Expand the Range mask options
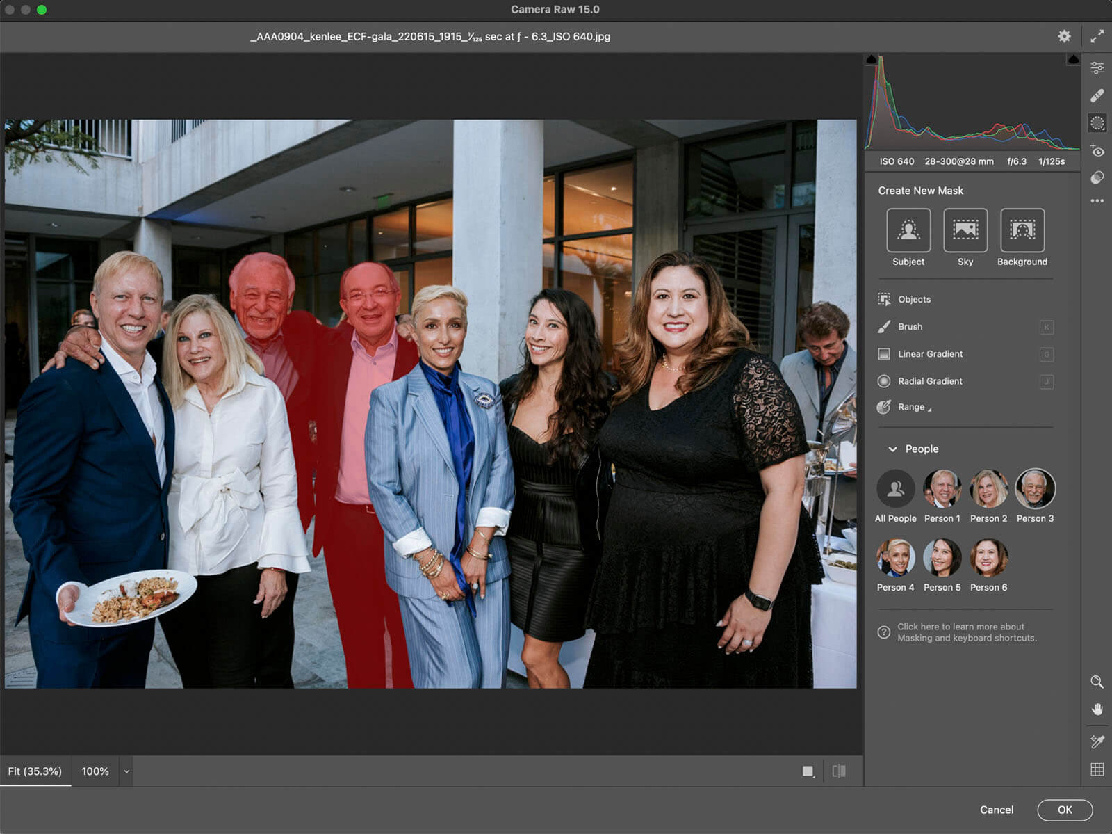 (x=913, y=408)
